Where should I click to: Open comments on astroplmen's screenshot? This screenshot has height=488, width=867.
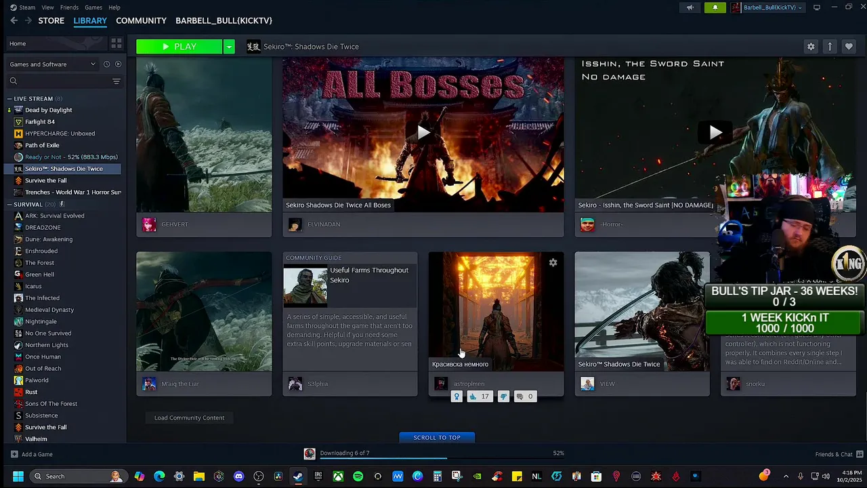click(525, 396)
